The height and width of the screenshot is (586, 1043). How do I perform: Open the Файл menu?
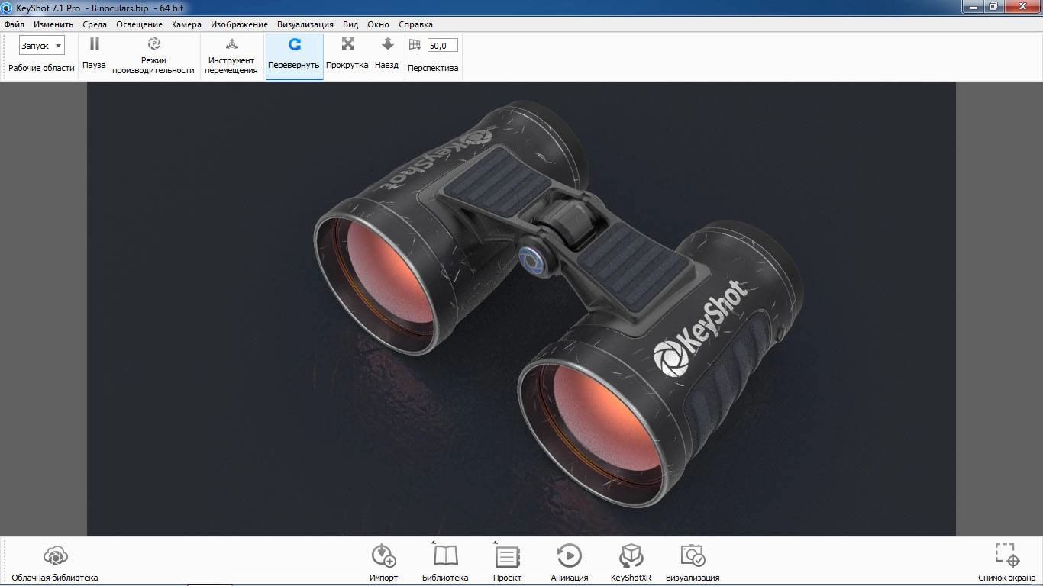click(x=14, y=24)
